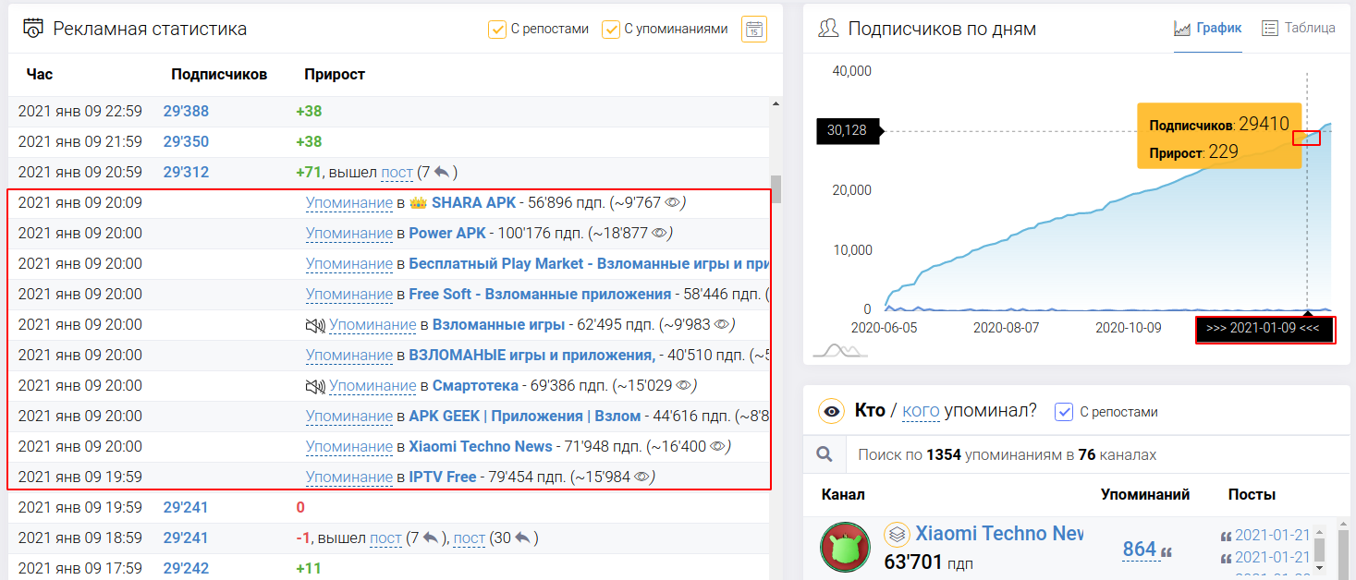Open the calendar date picker icon
Image resolution: width=1356 pixels, height=580 pixels.
753,29
